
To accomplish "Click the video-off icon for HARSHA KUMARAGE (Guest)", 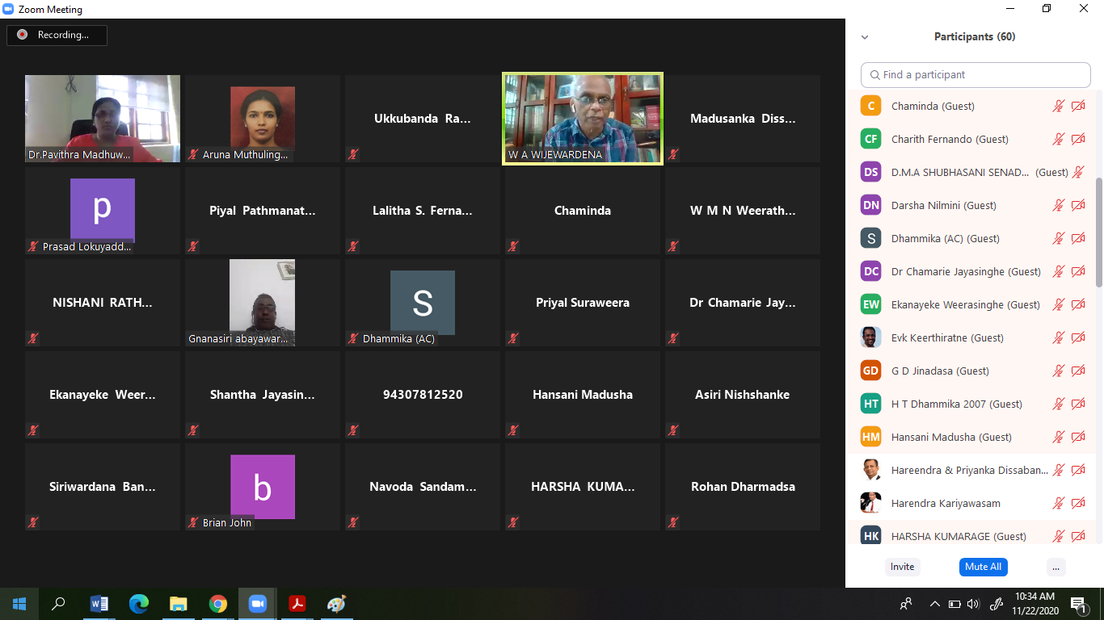I will pos(1078,536).
